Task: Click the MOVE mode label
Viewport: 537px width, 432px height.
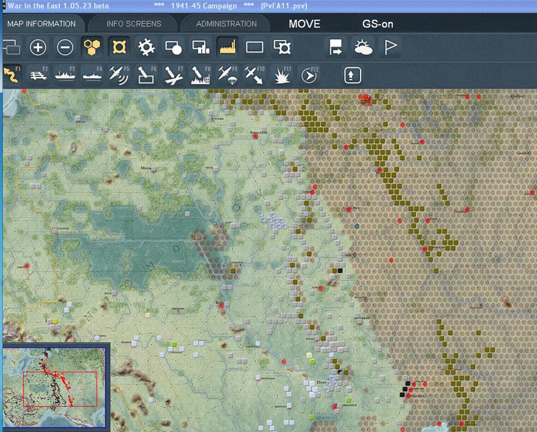Action: click(305, 24)
